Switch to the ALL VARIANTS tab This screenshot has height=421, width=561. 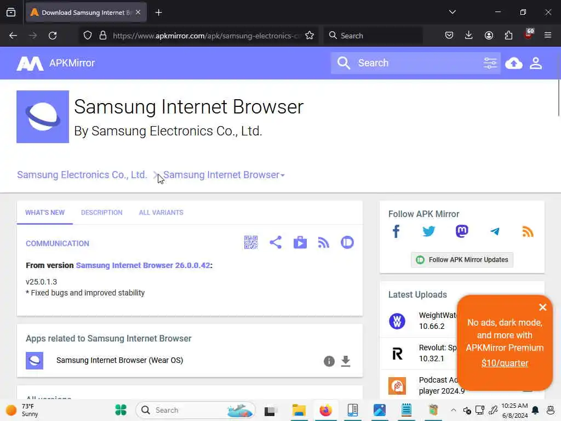pos(161,213)
